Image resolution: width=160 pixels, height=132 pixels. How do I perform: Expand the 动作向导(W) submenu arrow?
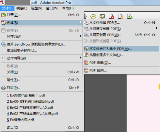click(81, 58)
